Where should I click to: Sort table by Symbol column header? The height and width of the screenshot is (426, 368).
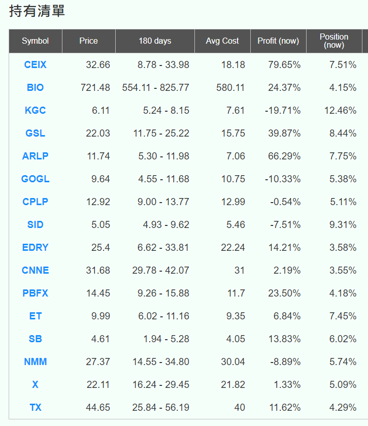click(36, 41)
